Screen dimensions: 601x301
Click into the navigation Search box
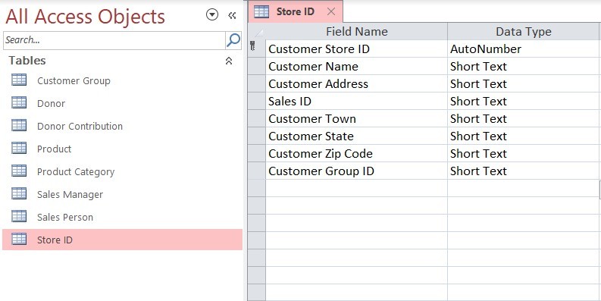pyautogui.click(x=114, y=40)
